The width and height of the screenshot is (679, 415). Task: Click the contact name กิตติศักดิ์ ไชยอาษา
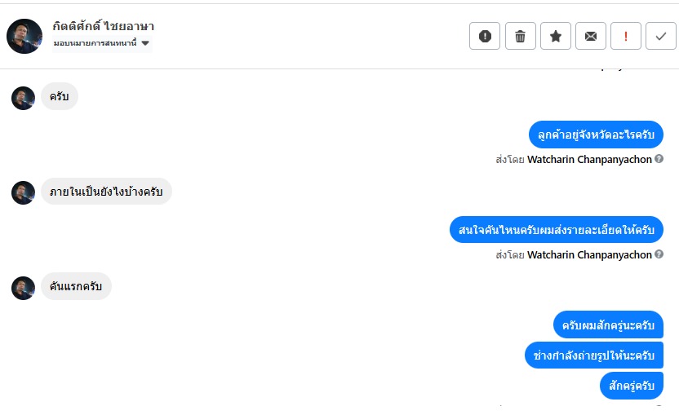click(103, 26)
